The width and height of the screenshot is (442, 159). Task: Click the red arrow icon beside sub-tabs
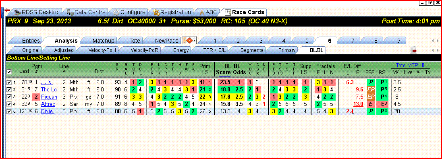coord(414,50)
